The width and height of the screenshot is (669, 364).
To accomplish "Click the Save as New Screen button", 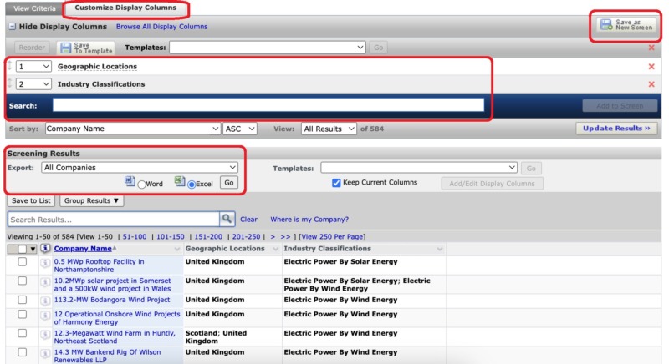I will pos(626,25).
